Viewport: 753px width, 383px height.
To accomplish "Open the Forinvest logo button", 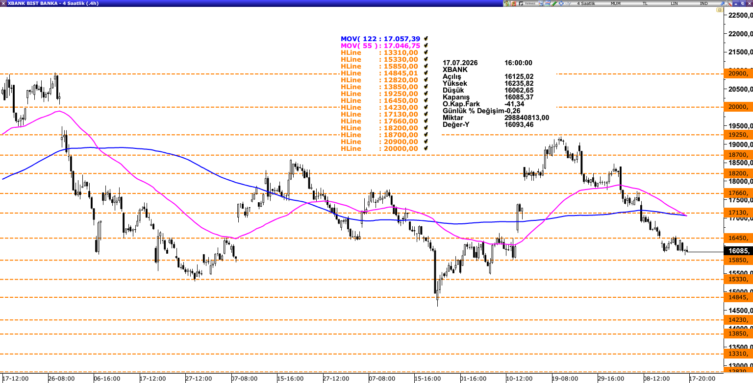I will point(527,3).
